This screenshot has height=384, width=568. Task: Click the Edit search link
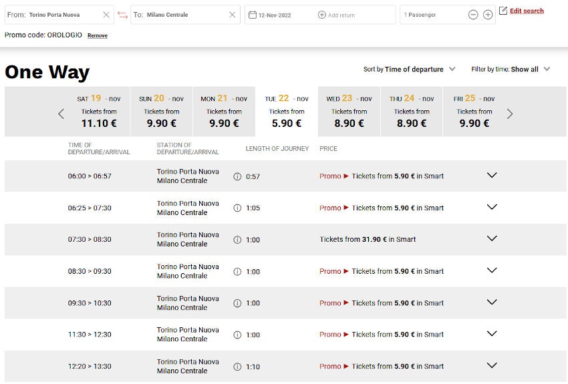point(526,11)
